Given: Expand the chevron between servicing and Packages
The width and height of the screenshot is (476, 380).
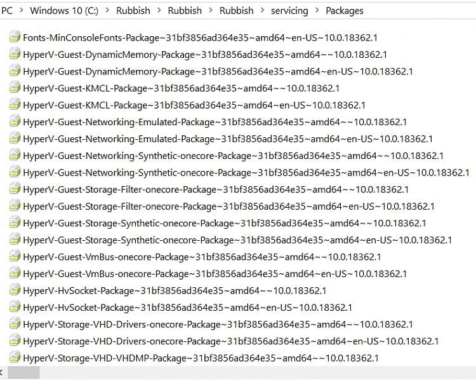Looking at the screenshot, I should 317,10.
